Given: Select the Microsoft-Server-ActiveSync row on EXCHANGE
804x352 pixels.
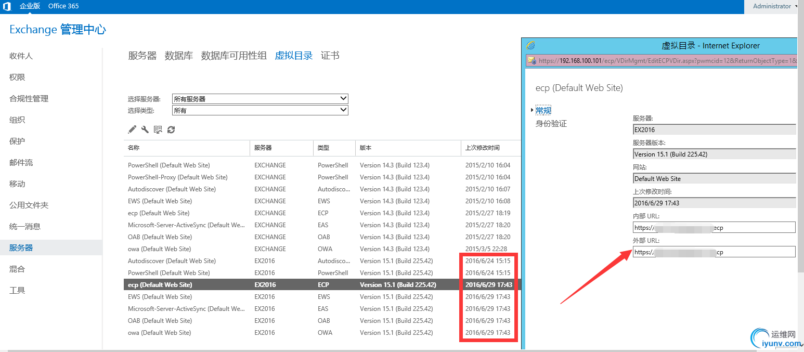Looking at the screenshot, I should 322,225.
